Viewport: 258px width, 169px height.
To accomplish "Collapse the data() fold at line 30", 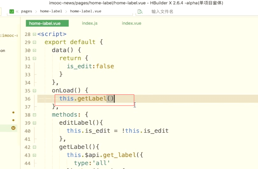I will click(x=35, y=50).
